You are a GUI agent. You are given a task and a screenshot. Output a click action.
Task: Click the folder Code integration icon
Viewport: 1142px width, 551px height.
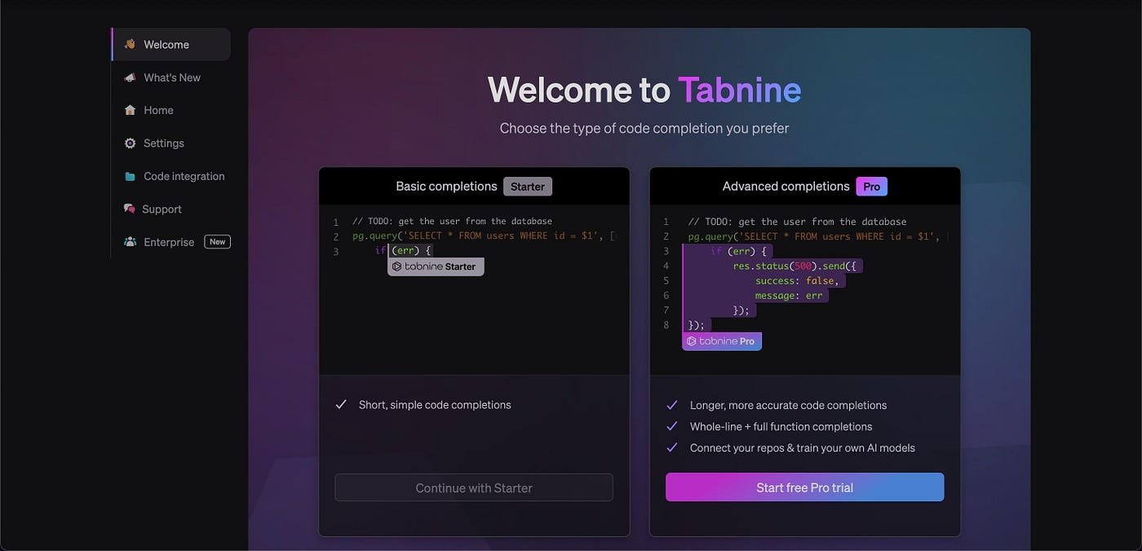(130, 176)
